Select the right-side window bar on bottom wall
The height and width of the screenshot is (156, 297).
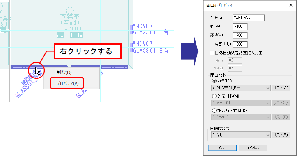(x=100, y=67)
